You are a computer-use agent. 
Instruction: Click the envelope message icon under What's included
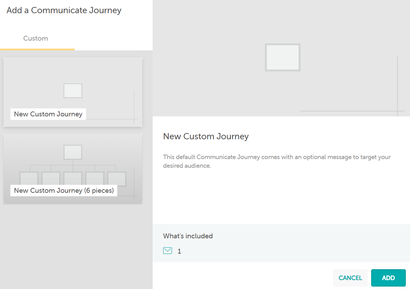pyautogui.click(x=168, y=250)
